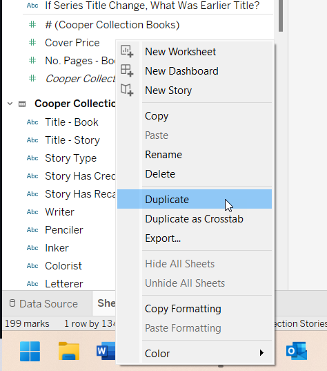Click the number icon beside # (Cooper Collection Books)
The width and height of the screenshot is (327, 371).
tap(32, 25)
